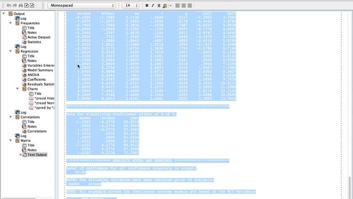
Task: Click the font color icon
Action: (165, 6)
